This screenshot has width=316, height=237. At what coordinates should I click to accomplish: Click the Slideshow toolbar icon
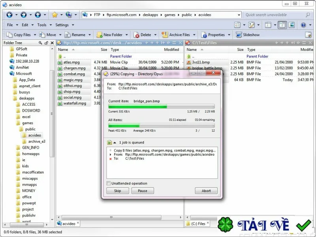[239, 35]
